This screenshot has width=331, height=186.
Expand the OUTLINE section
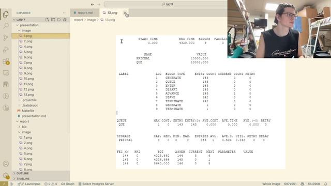pos(41,173)
